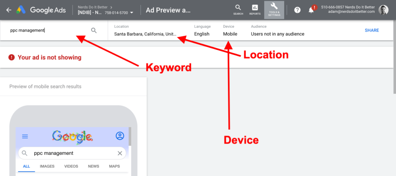
Task: Click the SHARE button
Action: point(372,30)
